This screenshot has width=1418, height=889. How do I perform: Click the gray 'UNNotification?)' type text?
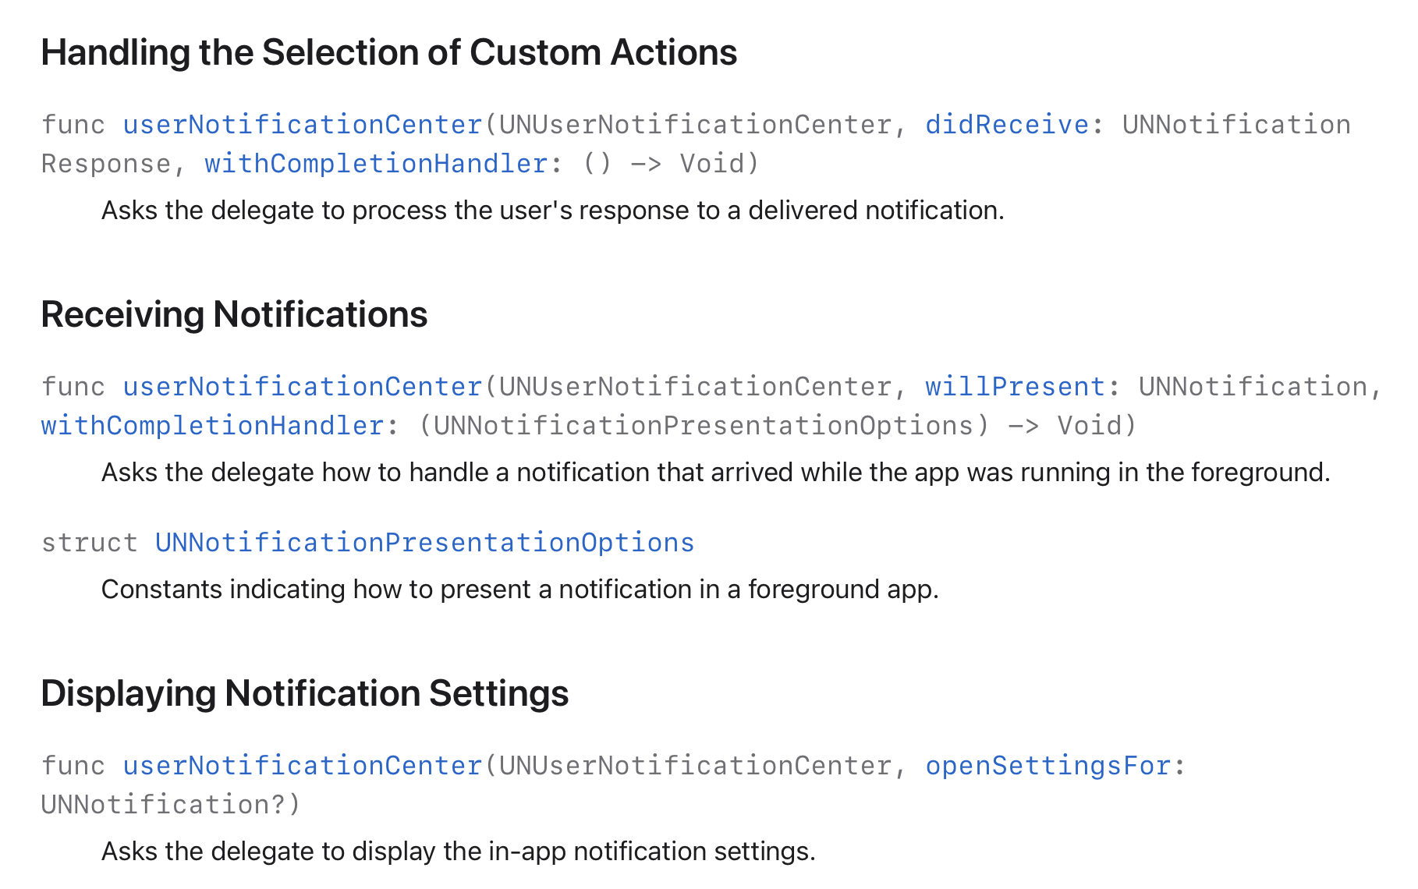click(x=171, y=805)
